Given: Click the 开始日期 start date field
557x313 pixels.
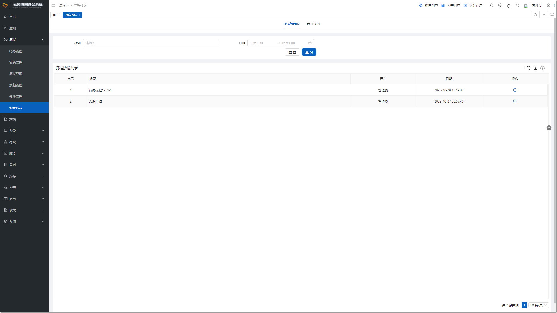Looking at the screenshot, I should point(261,43).
